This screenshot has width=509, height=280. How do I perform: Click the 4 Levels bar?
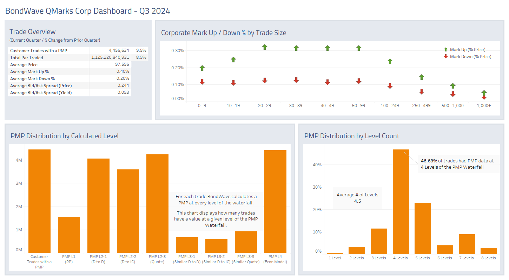coord(401,202)
